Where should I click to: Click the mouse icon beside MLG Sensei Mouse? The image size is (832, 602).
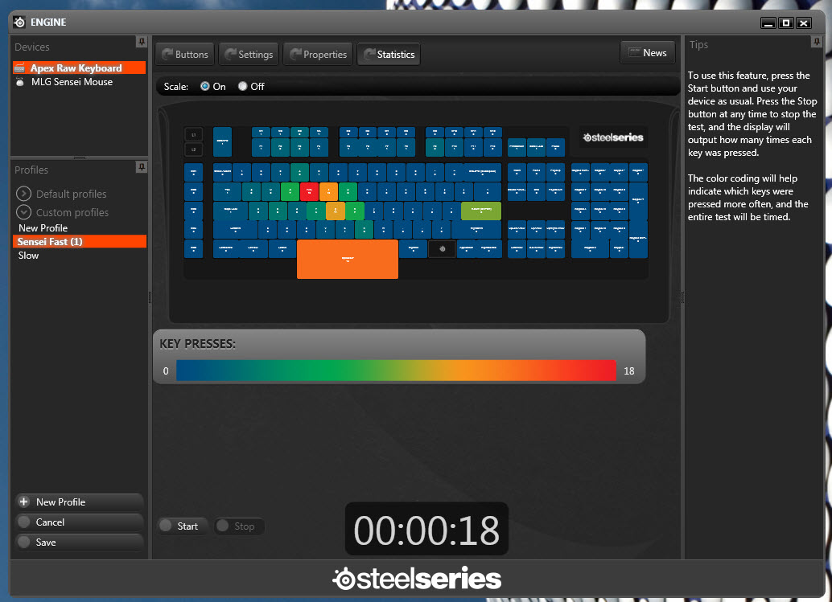(x=19, y=82)
